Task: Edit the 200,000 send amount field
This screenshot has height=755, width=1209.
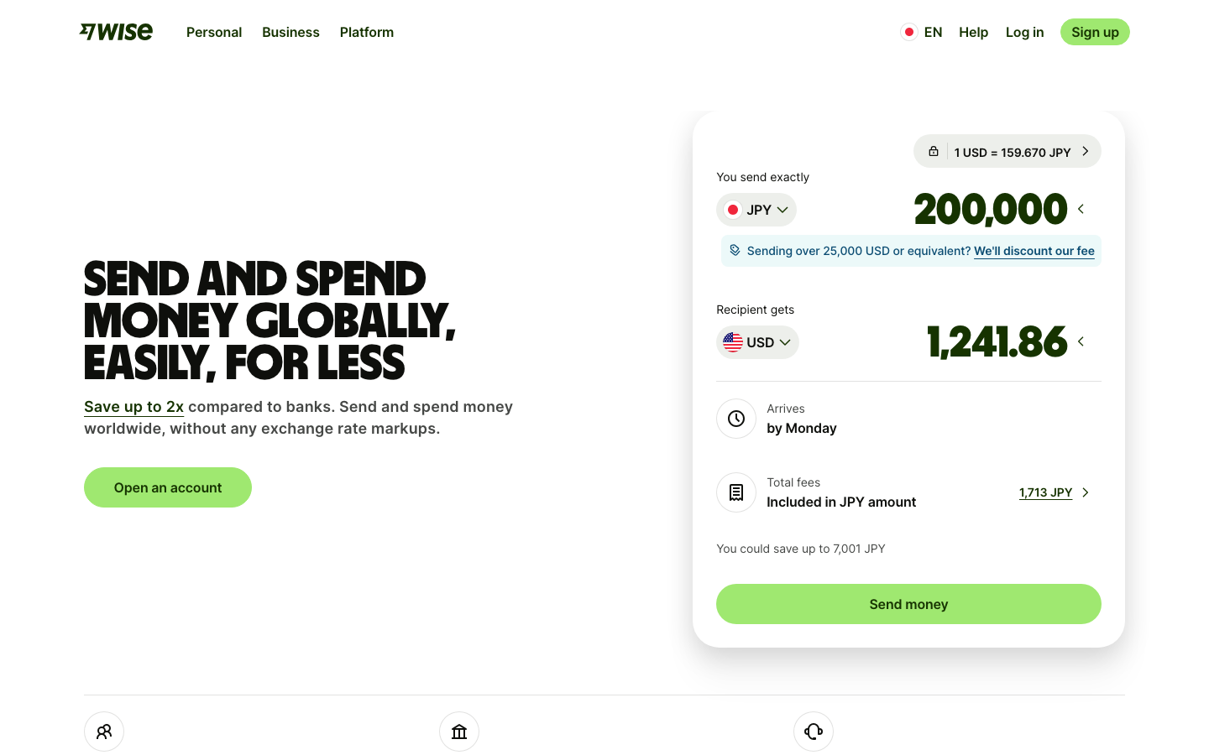Action: (x=990, y=209)
